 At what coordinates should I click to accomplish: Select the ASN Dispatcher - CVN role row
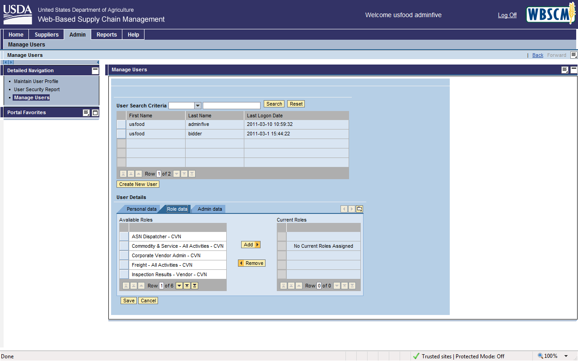(124, 237)
